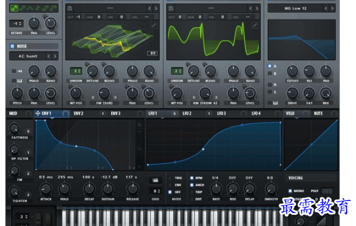This screenshot has width=356, height=226.
Task: Toggle filter routing for noise N
Action: (x=270, y=85)
